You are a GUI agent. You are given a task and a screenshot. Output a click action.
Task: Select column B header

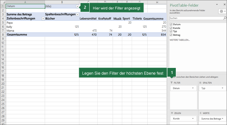(x=62, y=2)
